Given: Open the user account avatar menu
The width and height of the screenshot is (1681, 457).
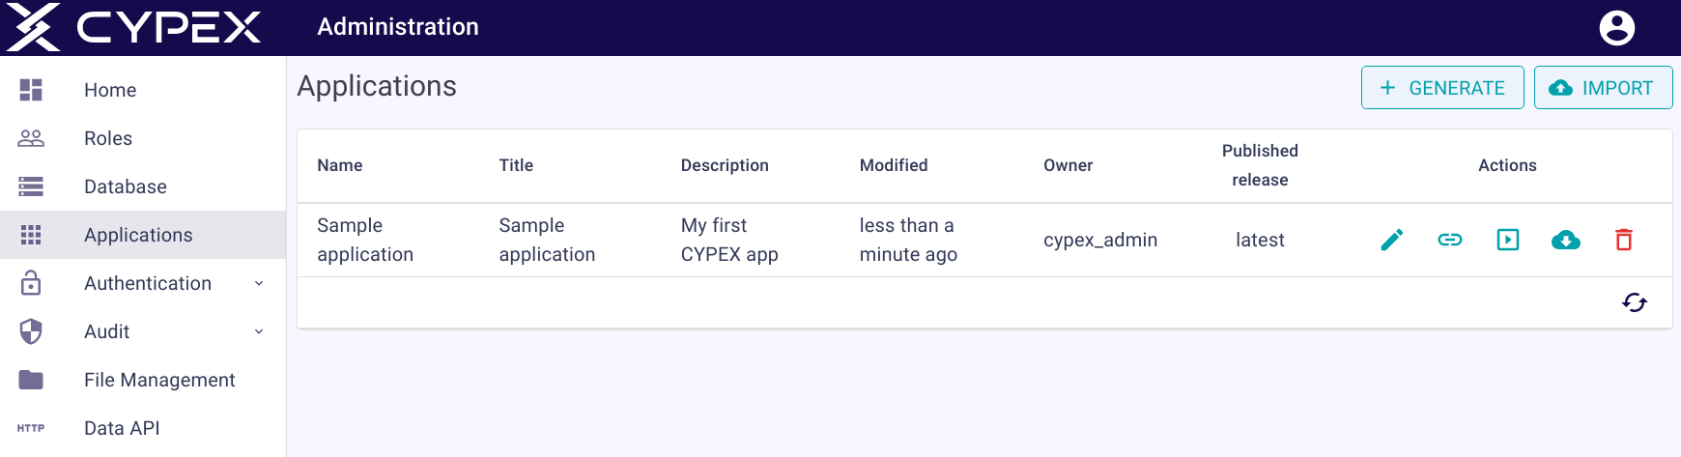Looking at the screenshot, I should [1617, 28].
